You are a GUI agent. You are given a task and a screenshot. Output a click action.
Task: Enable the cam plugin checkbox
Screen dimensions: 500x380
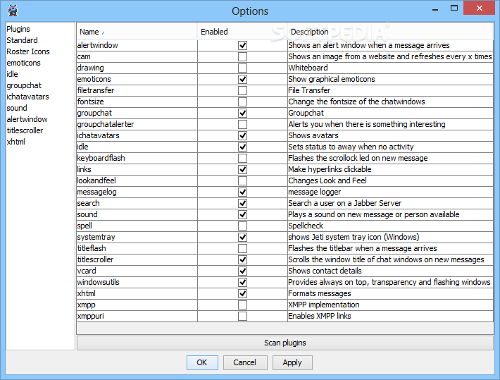point(242,56)
